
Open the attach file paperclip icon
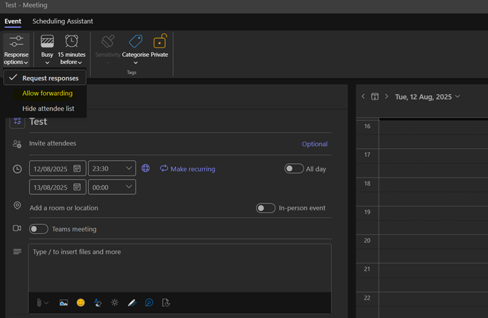point(40,302)
